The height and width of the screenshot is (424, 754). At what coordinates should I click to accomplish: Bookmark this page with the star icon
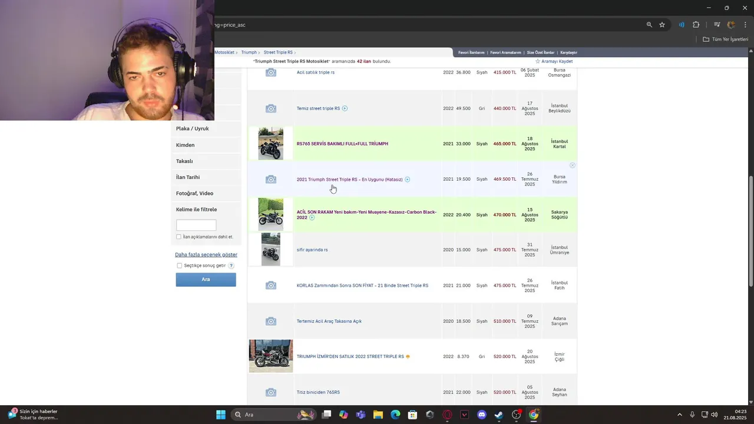tap(662, 25)
